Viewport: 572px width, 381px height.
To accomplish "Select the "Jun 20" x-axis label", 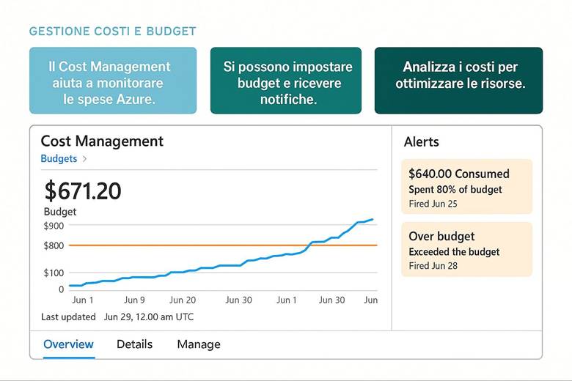I will coord(183,300).
